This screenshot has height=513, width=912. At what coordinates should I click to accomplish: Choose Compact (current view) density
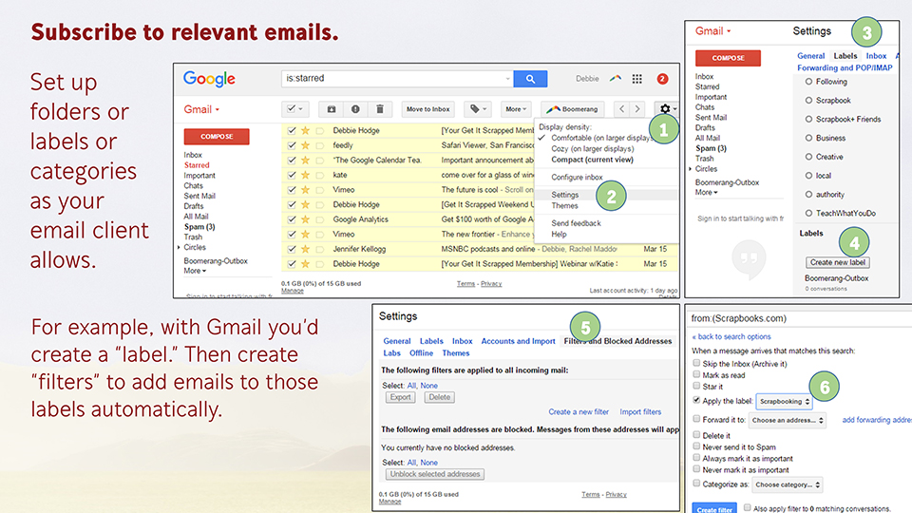click(592, 160)
